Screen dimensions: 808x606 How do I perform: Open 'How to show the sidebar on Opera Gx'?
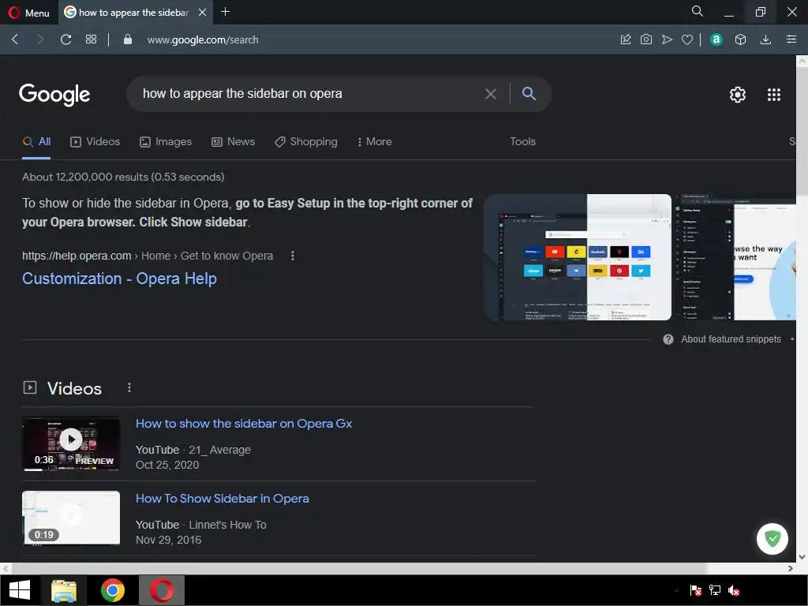(x=244, y=424)
